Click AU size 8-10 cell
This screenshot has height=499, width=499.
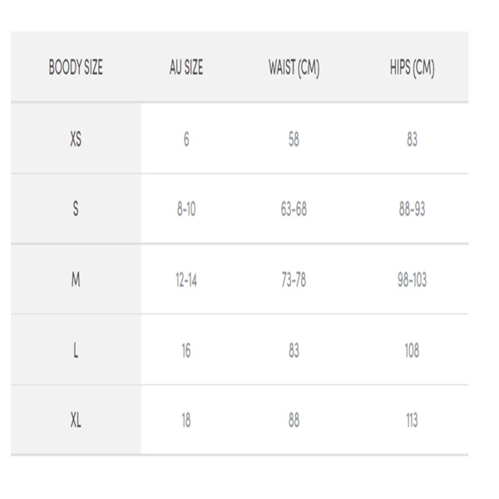click(x=186, y=210)
